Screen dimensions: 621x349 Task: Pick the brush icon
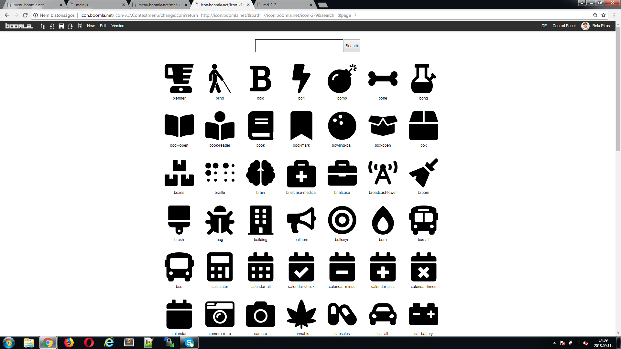[179, 220]
